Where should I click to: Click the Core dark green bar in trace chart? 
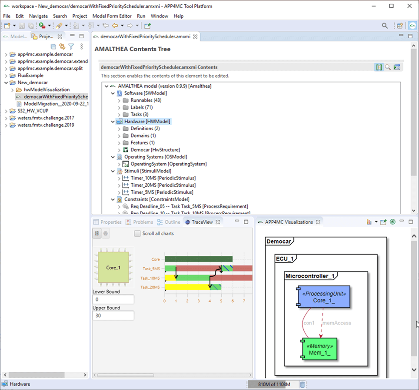click(x=199, y=259)
